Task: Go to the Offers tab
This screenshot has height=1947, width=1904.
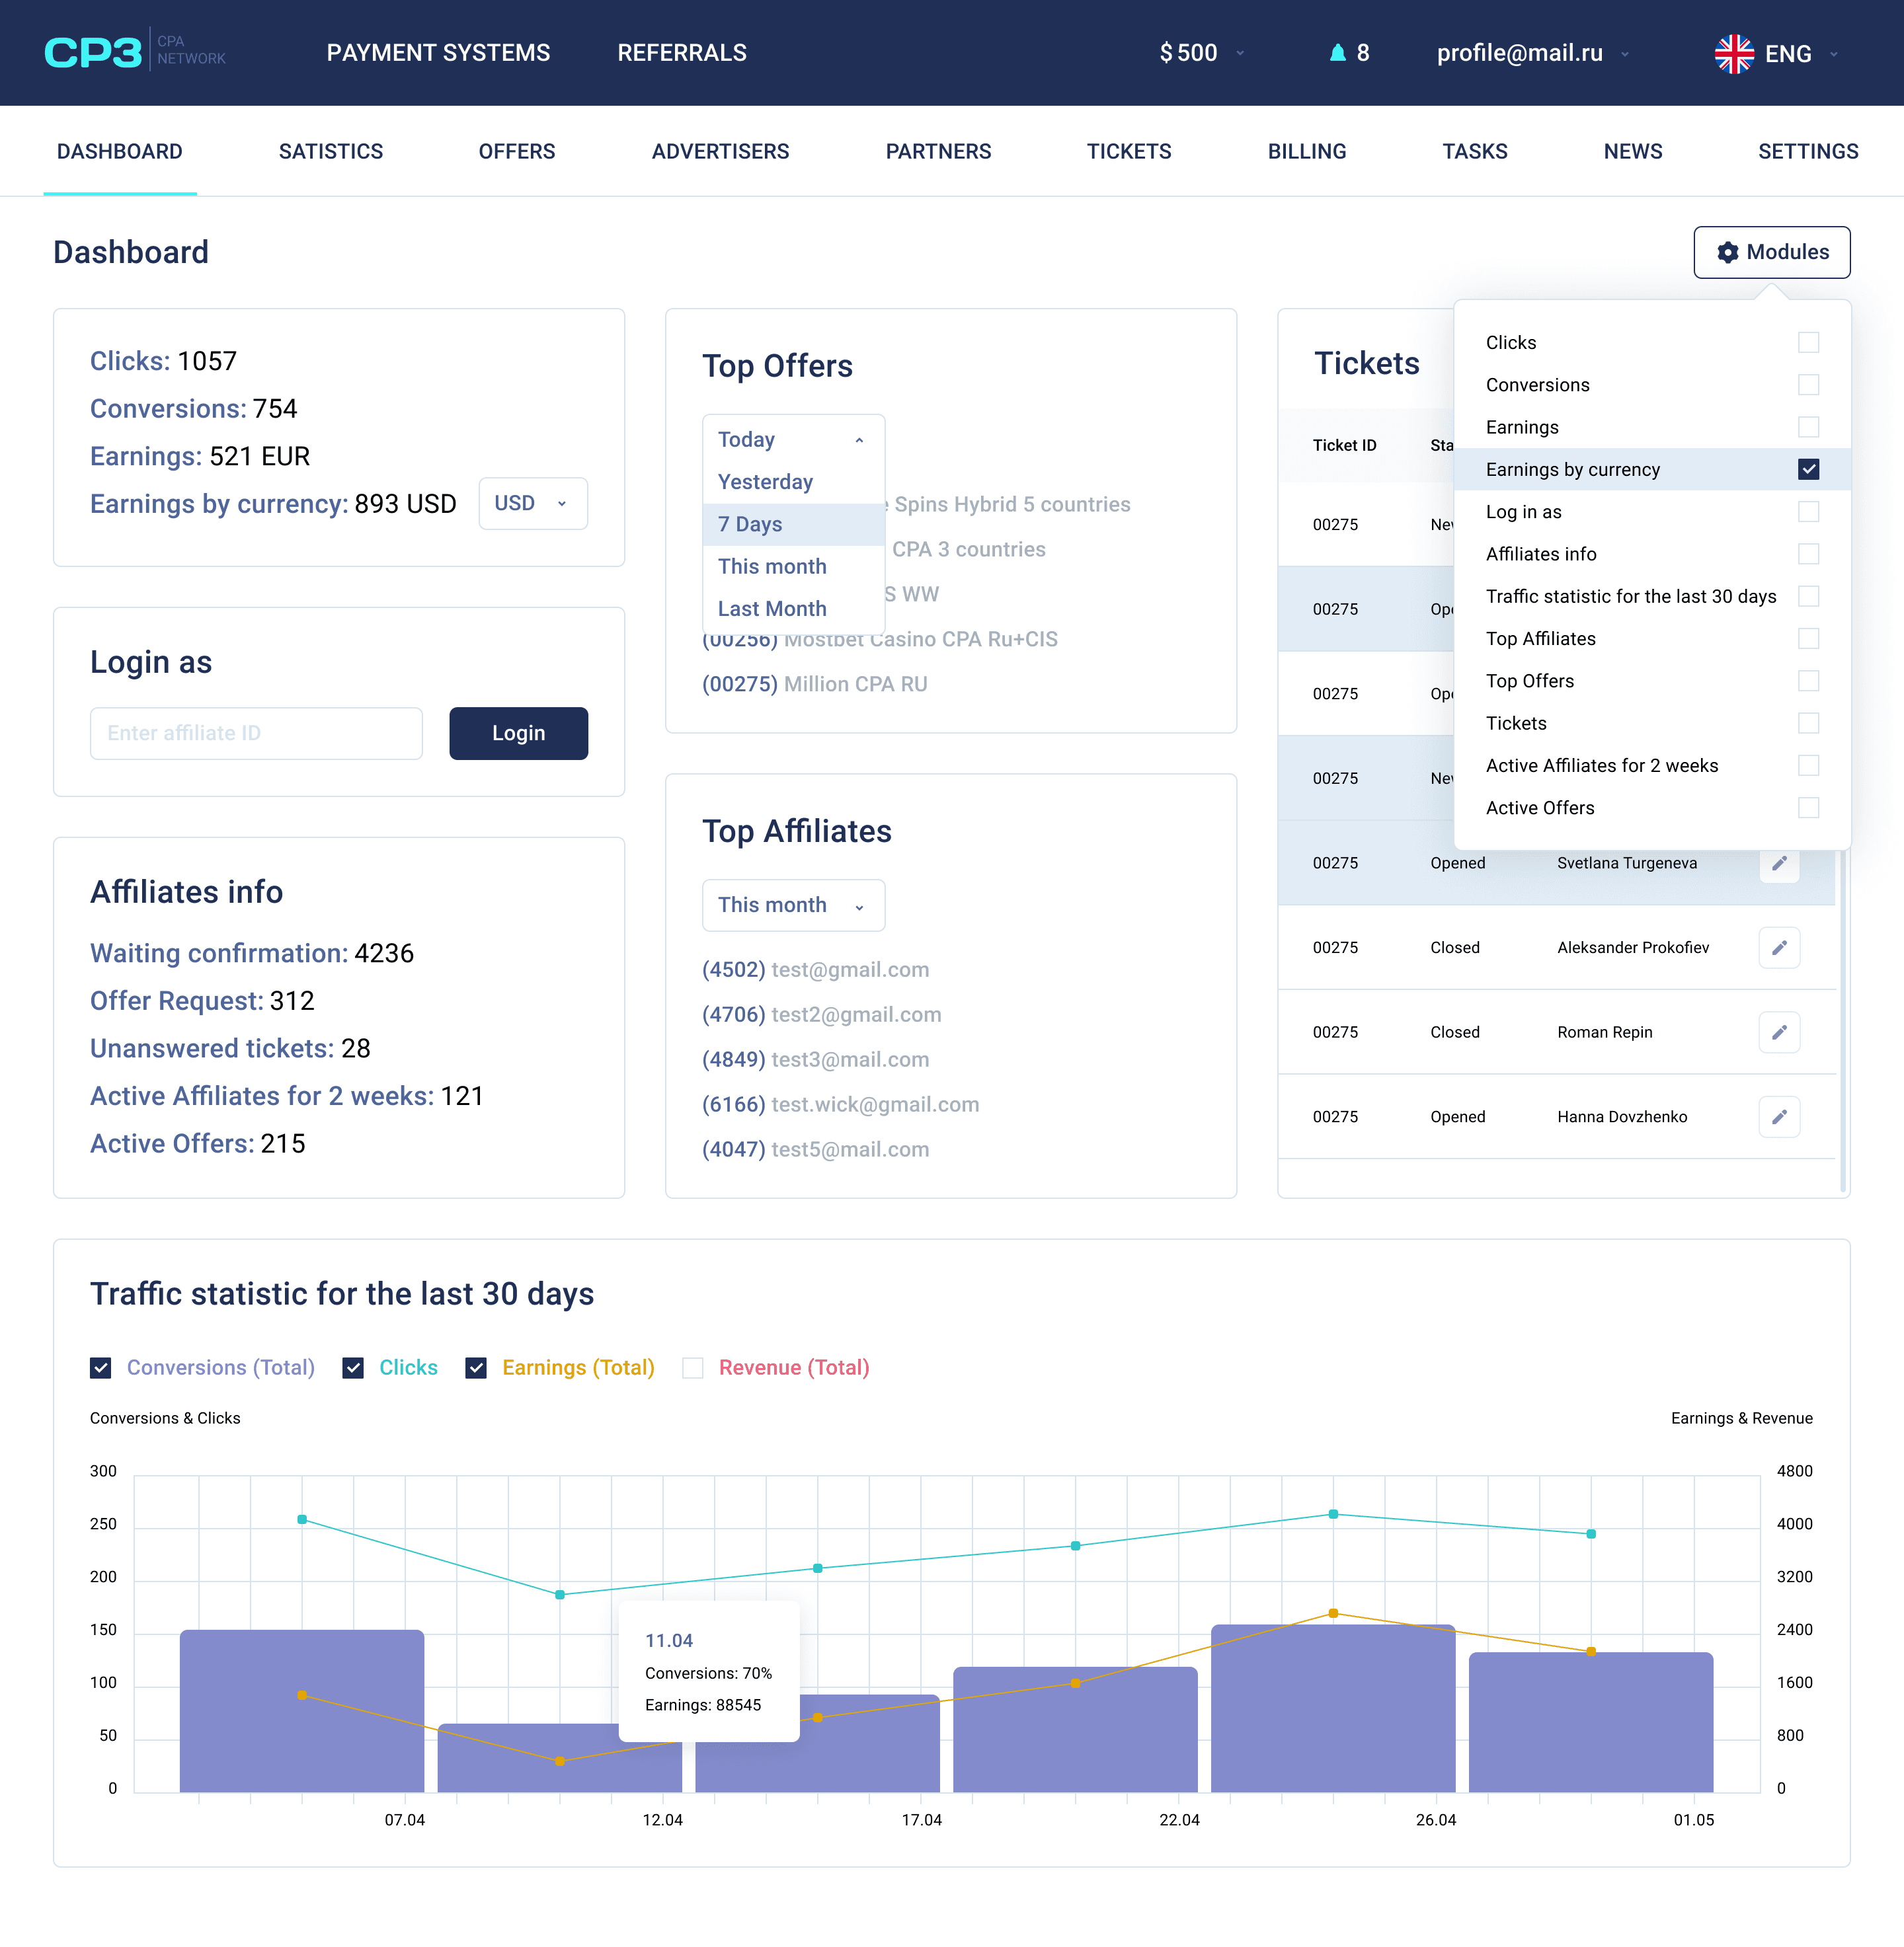Action: point(517,152)
